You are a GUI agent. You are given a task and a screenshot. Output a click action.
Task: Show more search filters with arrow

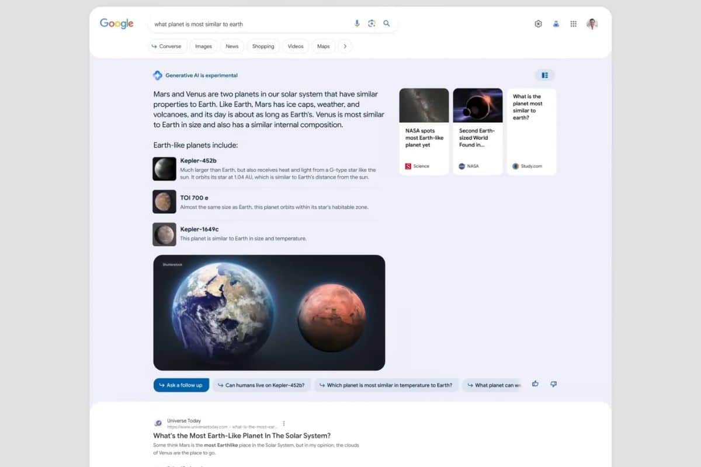click(x=345, y=46)
